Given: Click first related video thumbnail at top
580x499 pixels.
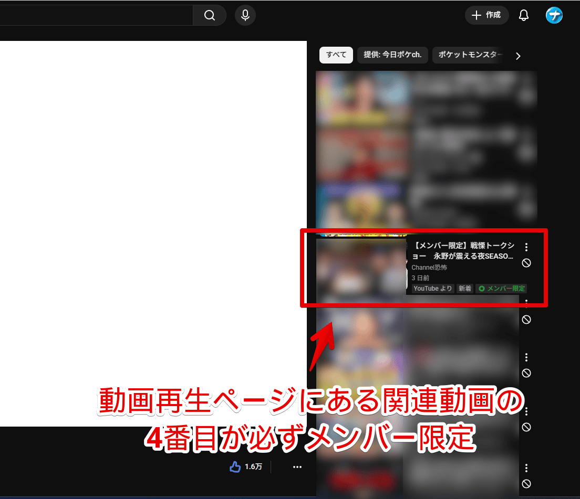Looking at the screenshot, I should click(362, 97).
